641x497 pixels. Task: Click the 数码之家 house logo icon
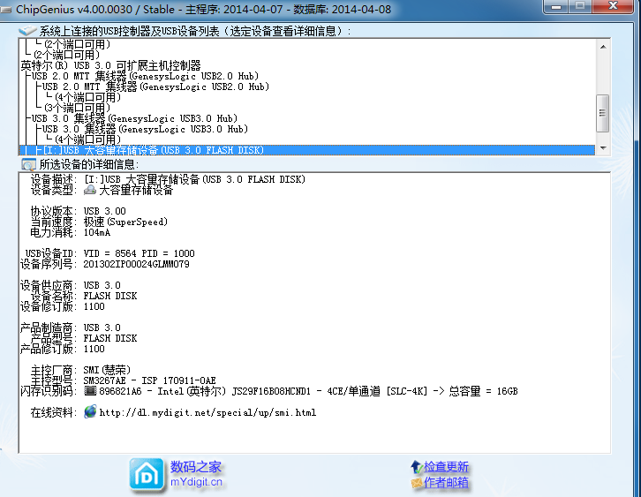point(147,475)
